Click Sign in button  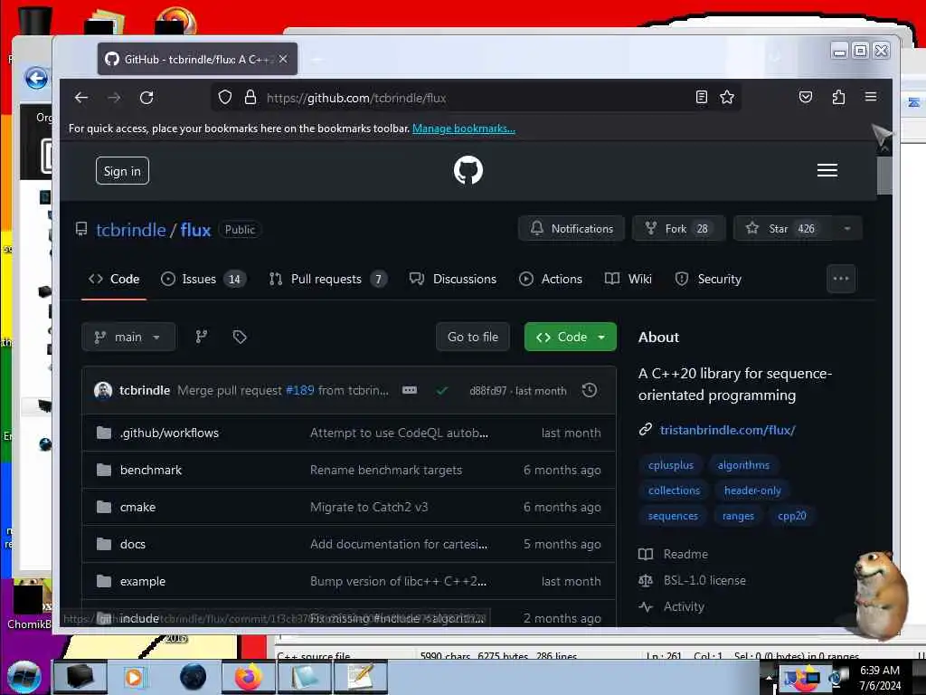[x=122, y=171]
